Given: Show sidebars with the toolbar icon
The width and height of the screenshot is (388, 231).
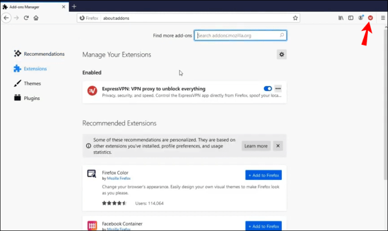Looking at the screenshot, I should 351,18.
